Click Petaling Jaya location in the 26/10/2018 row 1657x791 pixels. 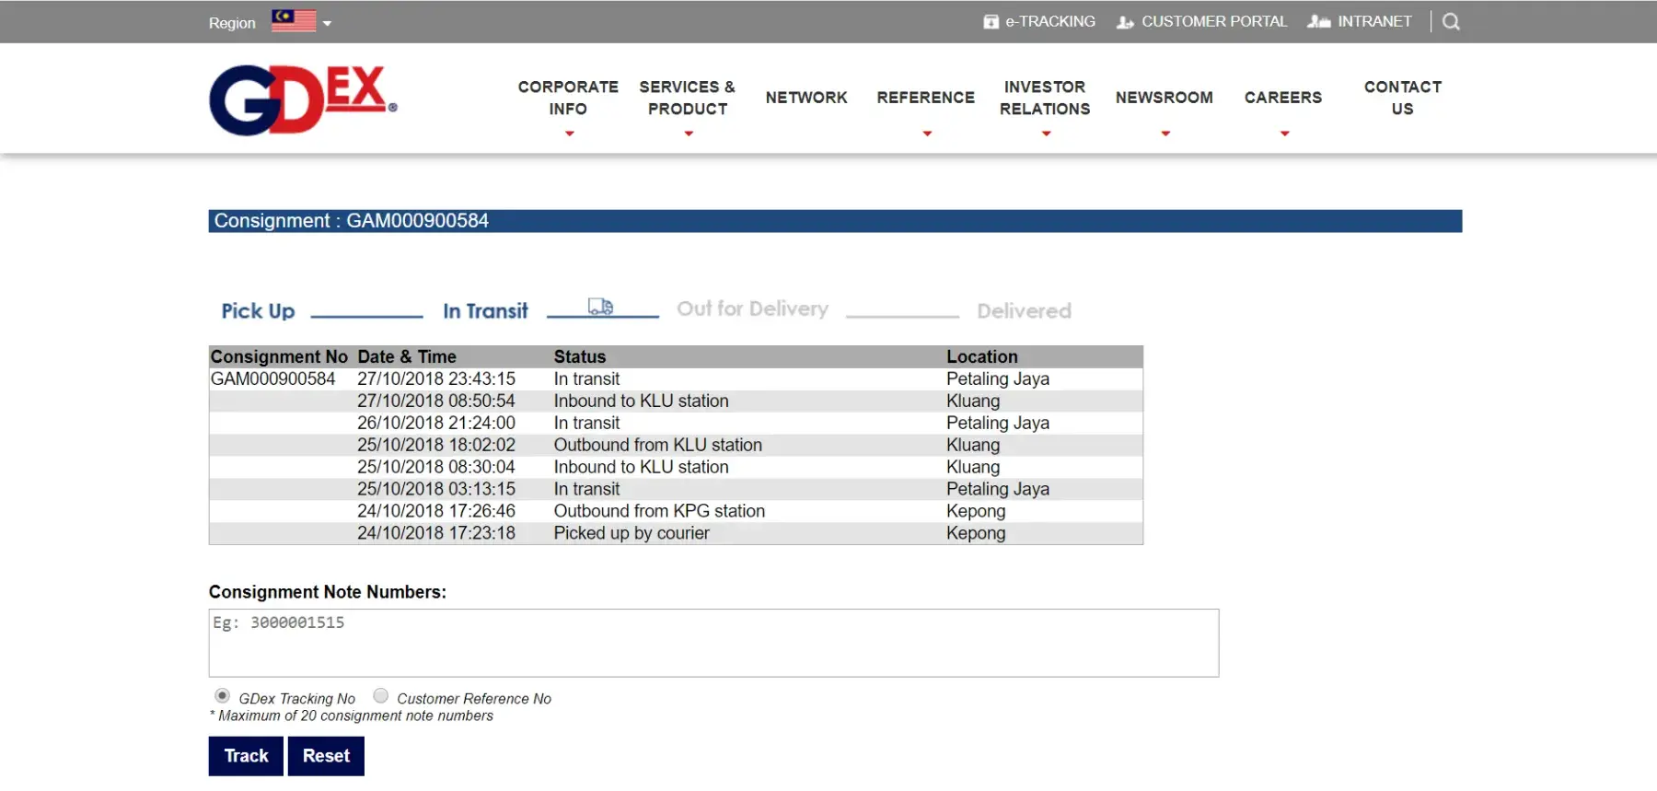click(x=998, y=423)
